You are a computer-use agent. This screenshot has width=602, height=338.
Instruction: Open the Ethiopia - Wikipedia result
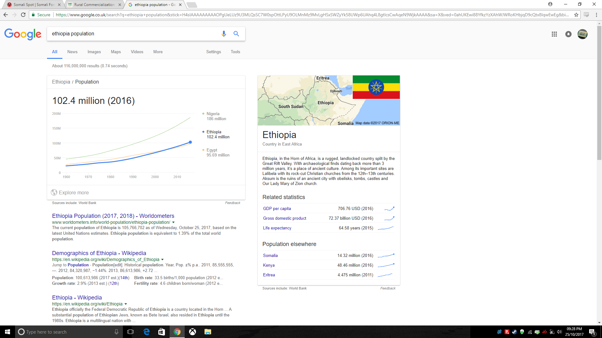point(77,298)
